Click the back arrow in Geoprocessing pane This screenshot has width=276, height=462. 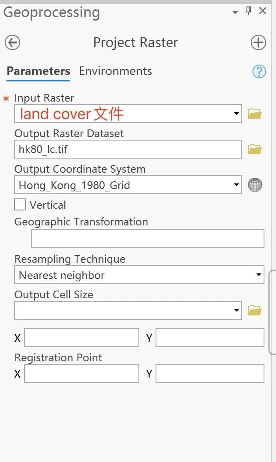(12, 42)
